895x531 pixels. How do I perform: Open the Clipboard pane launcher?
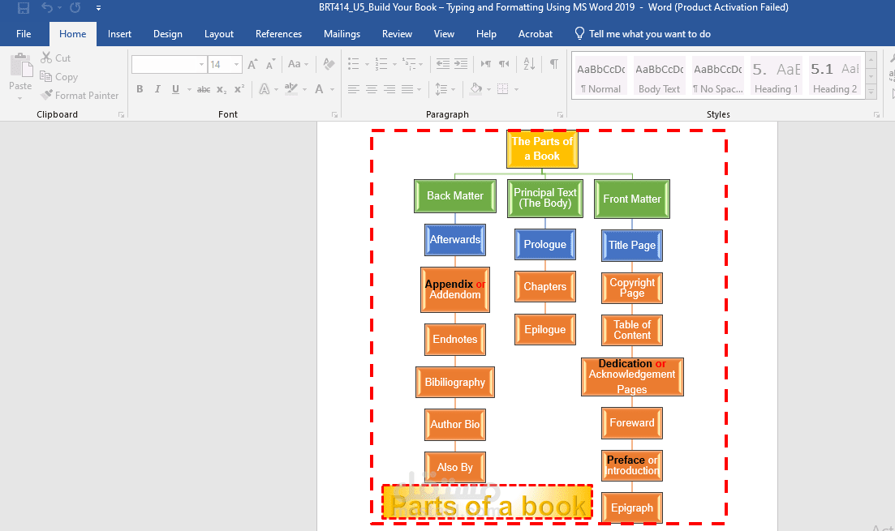click(121, 114)
